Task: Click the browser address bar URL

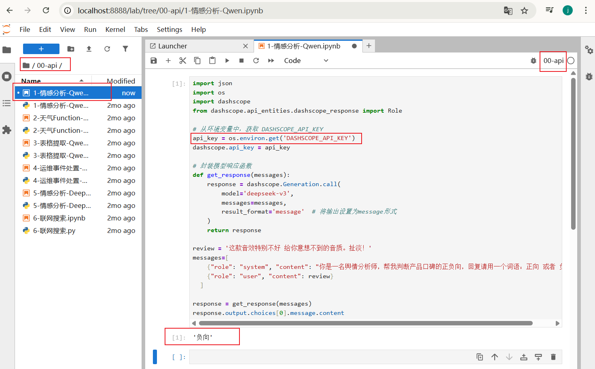Action: coord(170,10)
